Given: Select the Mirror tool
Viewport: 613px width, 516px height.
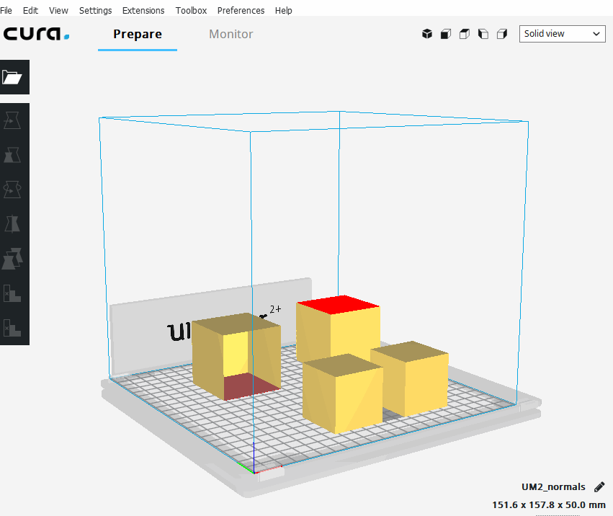Looking at the screenshot, I should [x=14, y=223].
